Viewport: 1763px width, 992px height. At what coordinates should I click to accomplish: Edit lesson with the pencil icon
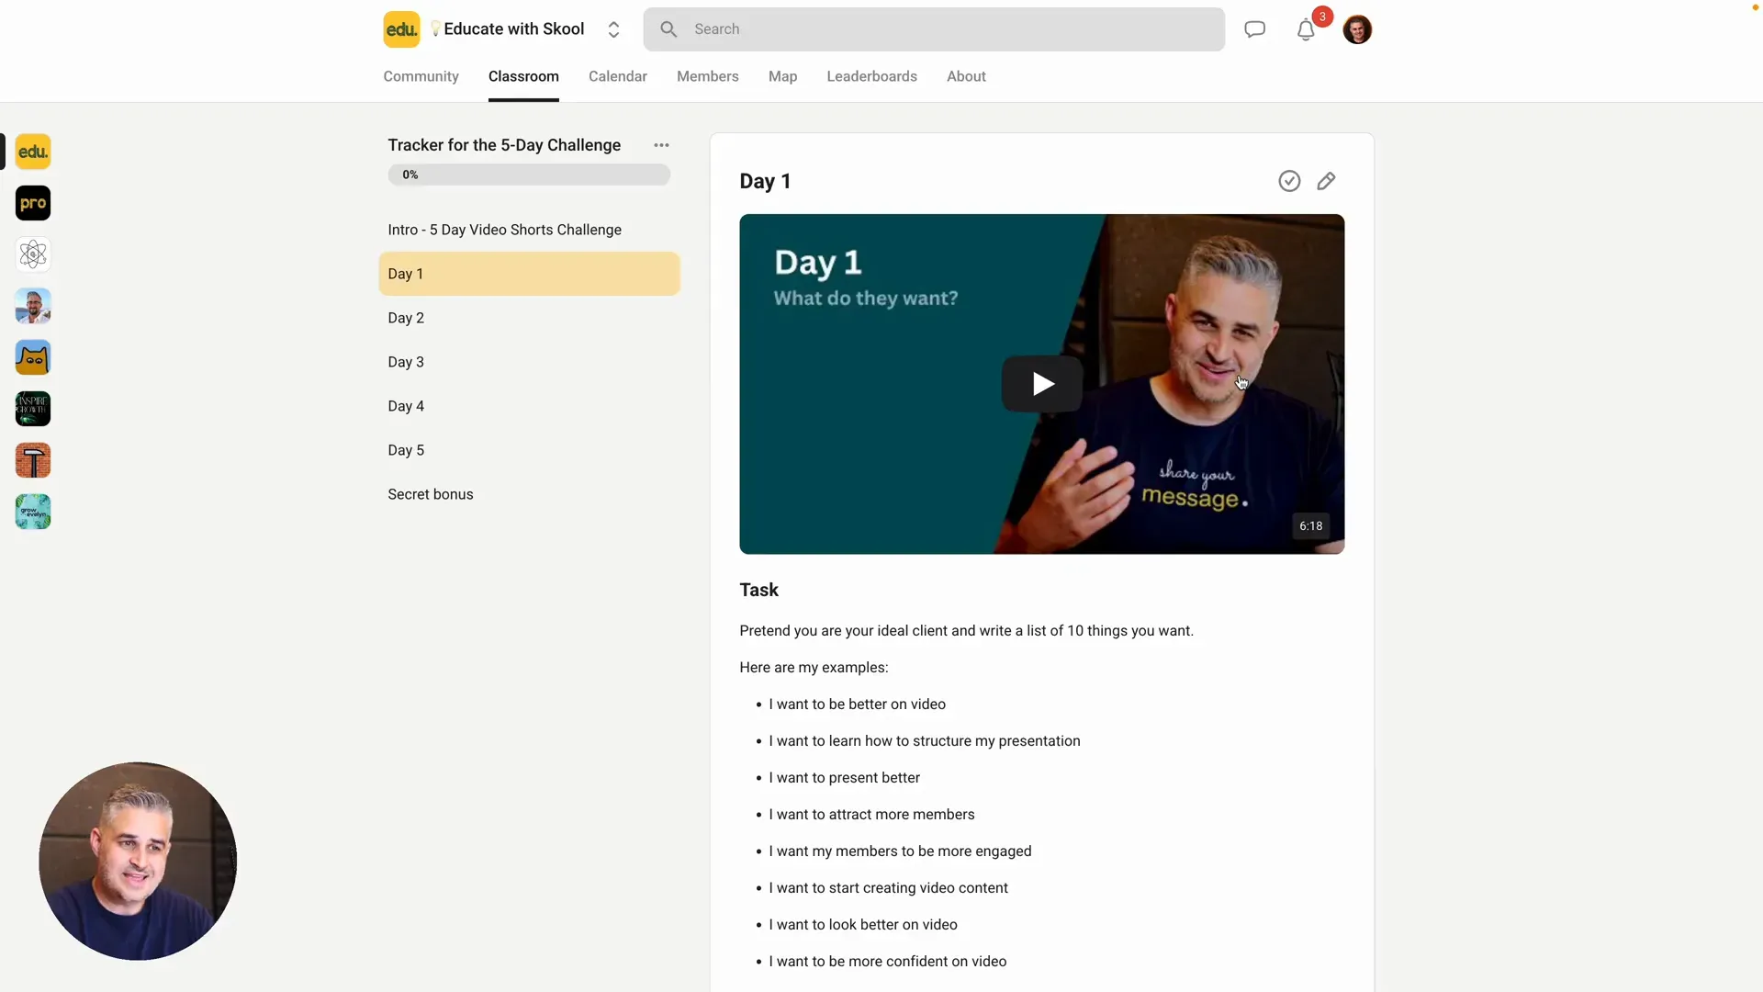(x=1326, y=181)
